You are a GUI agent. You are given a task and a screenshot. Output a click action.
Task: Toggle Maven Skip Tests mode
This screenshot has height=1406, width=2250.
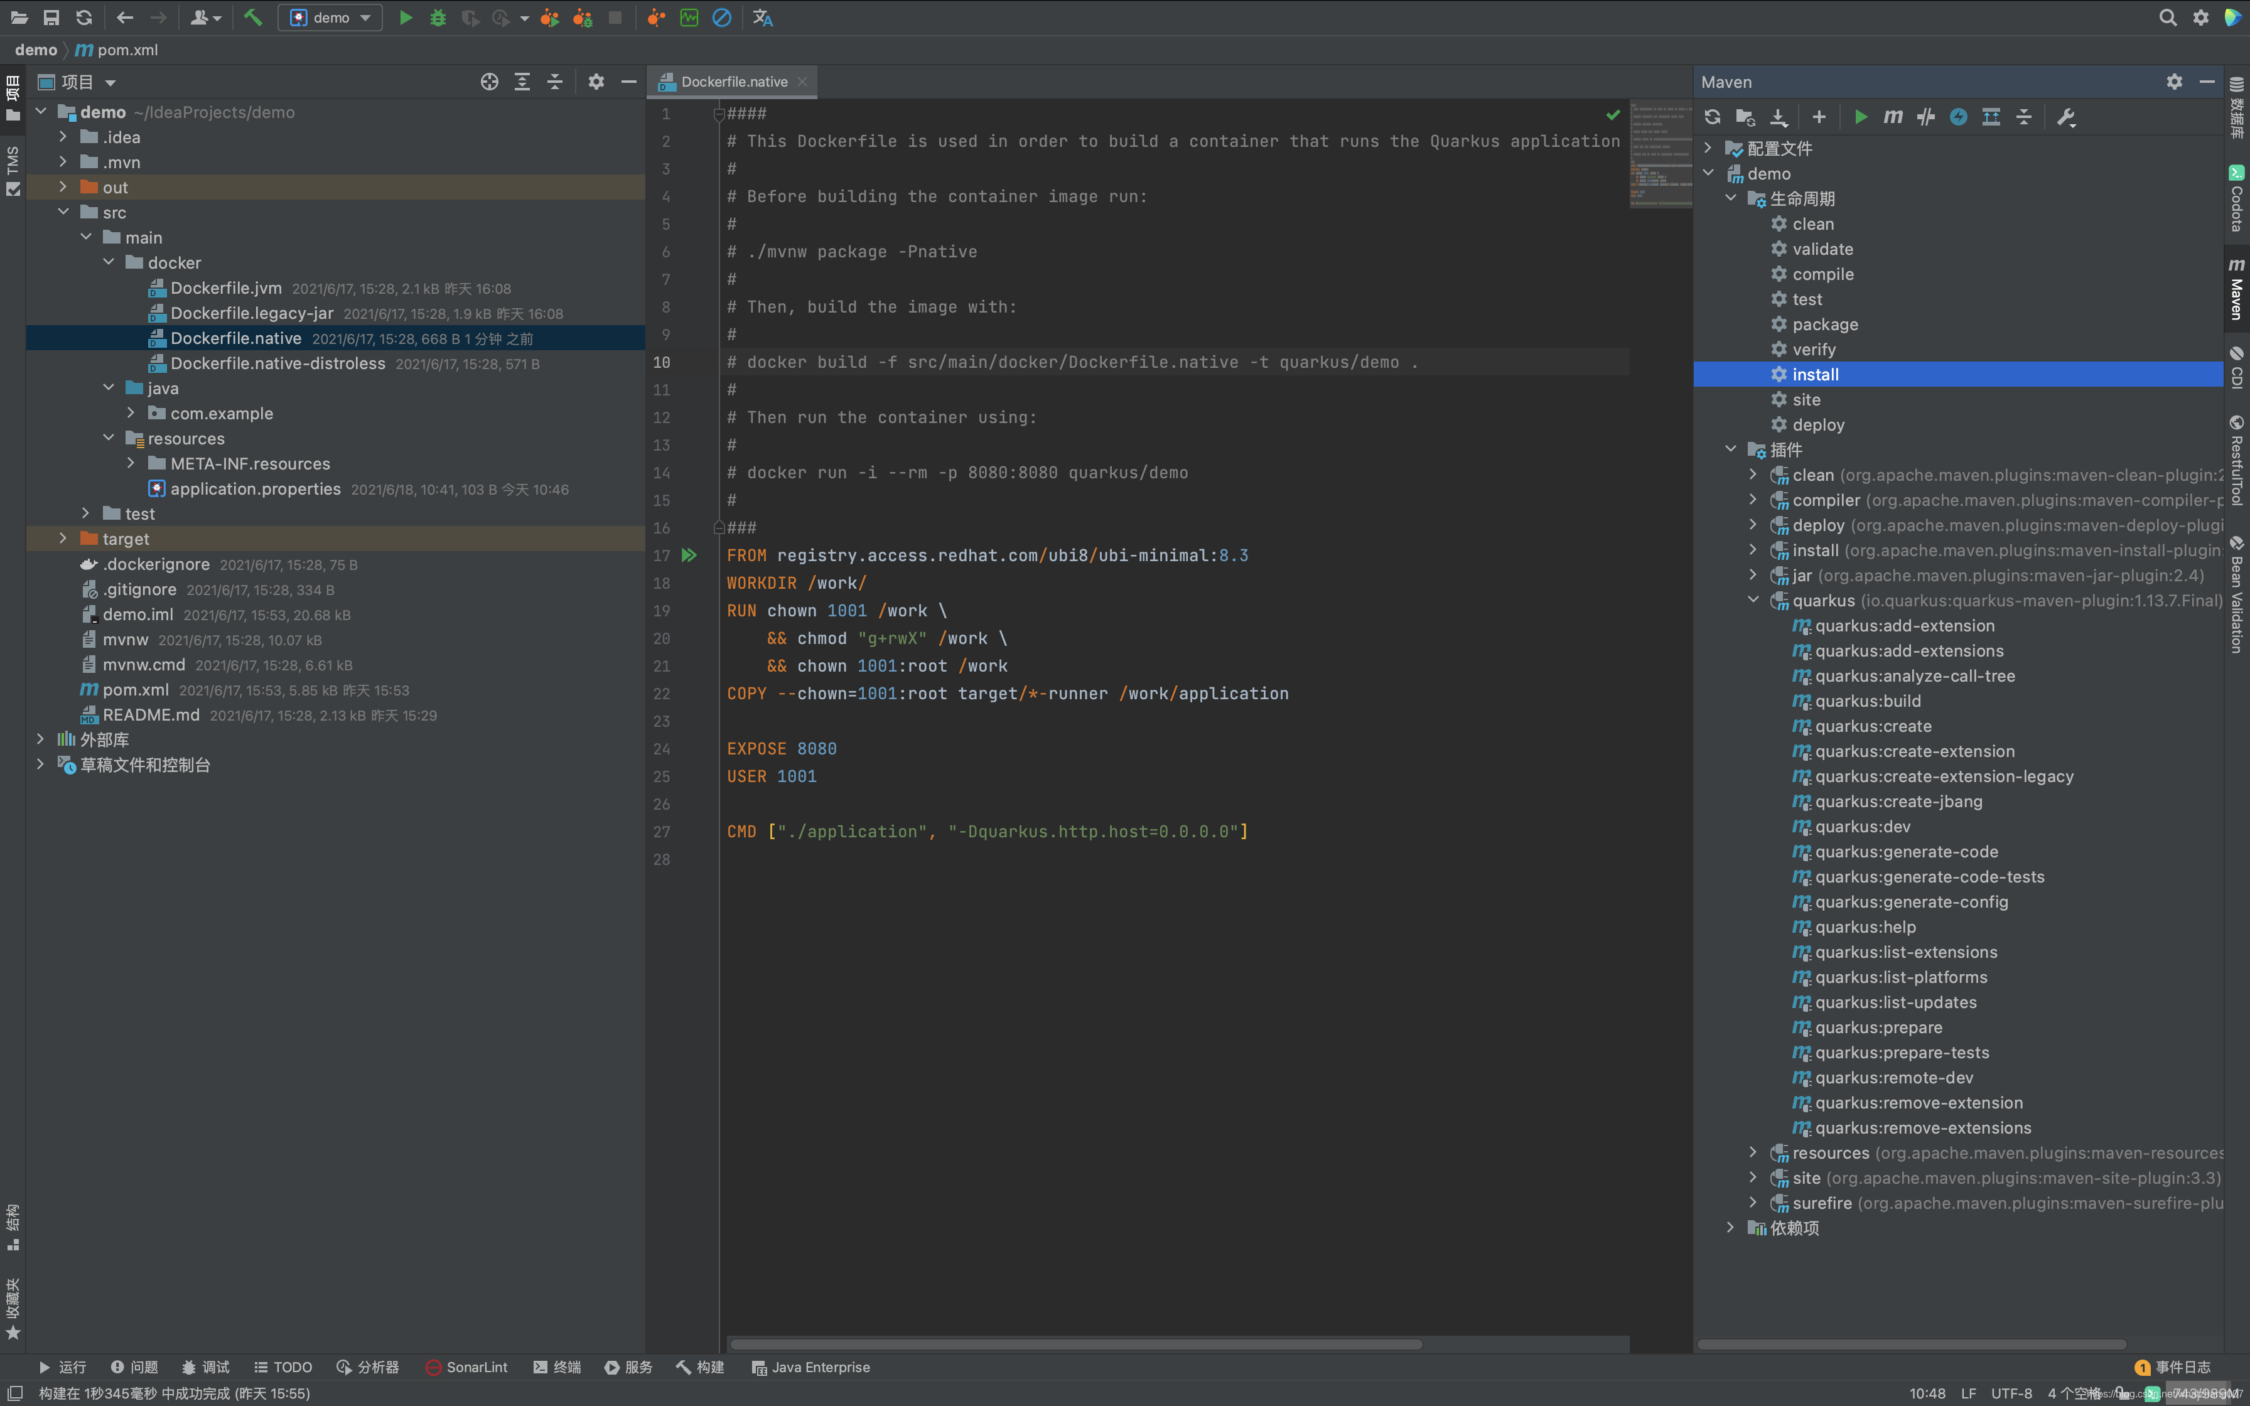1959,116
